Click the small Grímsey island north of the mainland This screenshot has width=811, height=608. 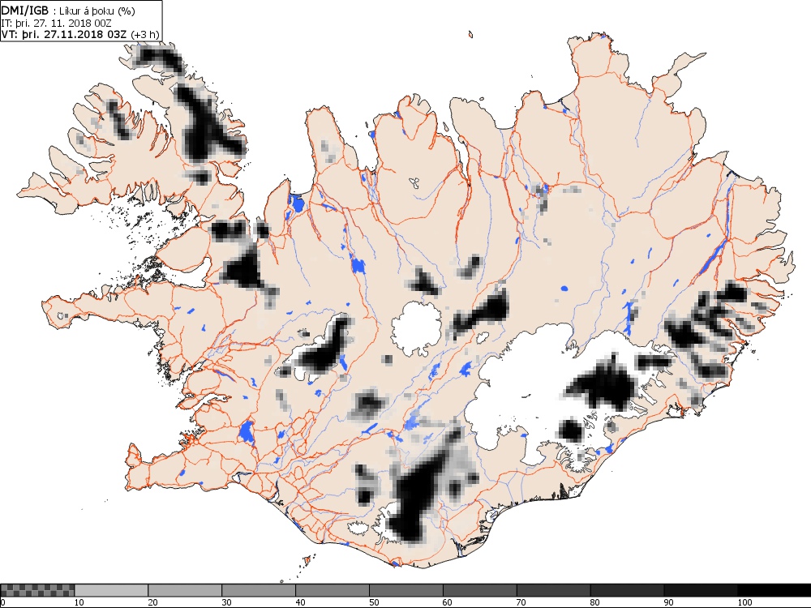pos(470,35)
